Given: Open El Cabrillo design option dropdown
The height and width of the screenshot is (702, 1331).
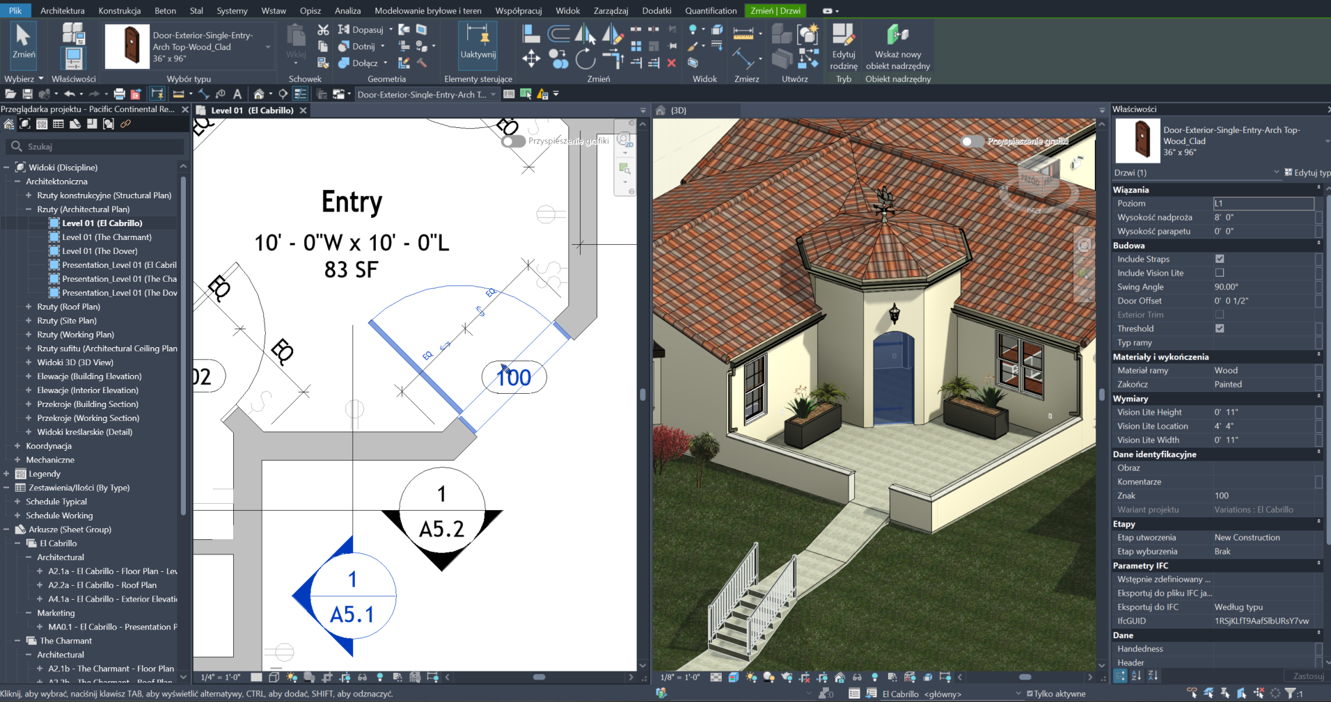Looking at the screenshot, I should (x=1018, y=694).
